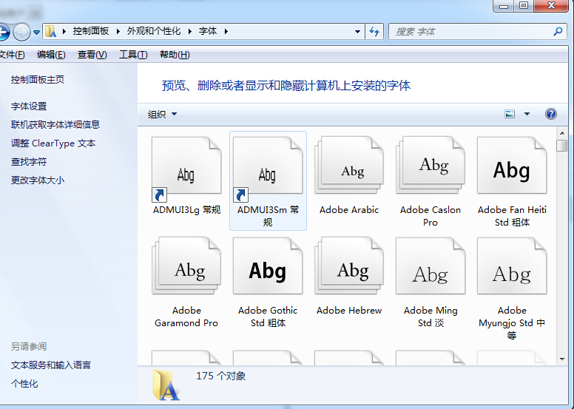Click the 175 个对象 status text
The image size is (574, 409).
click(220, 376)
